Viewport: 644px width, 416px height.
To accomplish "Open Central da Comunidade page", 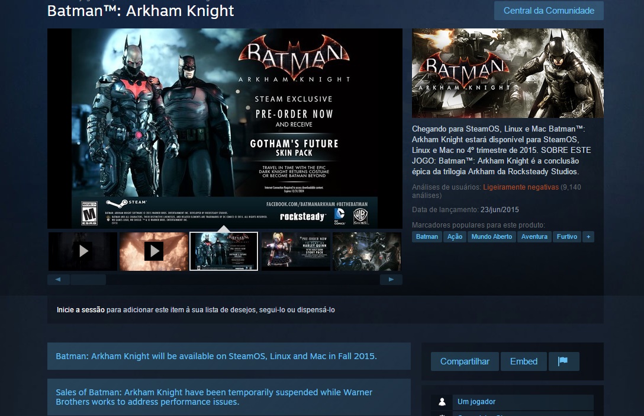I will (x=549, y=11).
